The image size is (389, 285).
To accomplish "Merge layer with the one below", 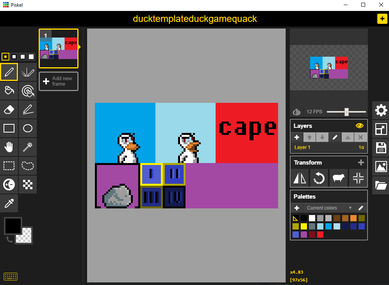I will (348, 137).
